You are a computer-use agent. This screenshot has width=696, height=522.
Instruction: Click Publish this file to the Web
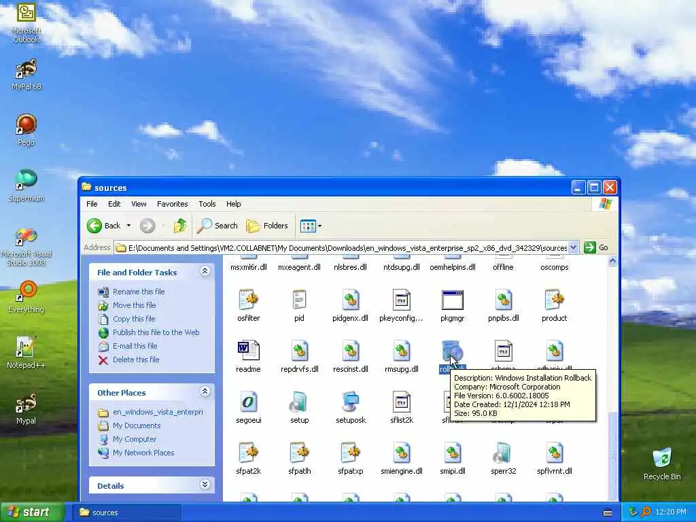156,332
